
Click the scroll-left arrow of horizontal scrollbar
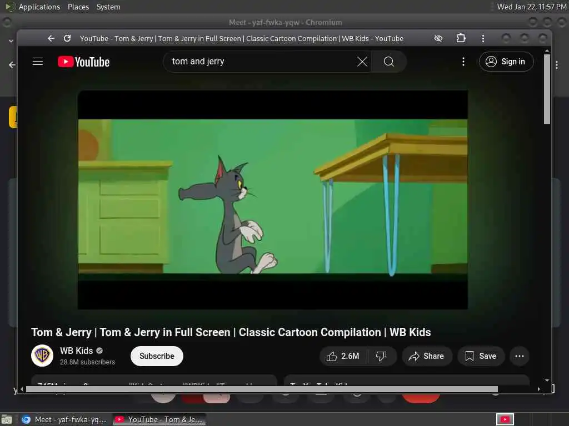(x=22, y=389)
